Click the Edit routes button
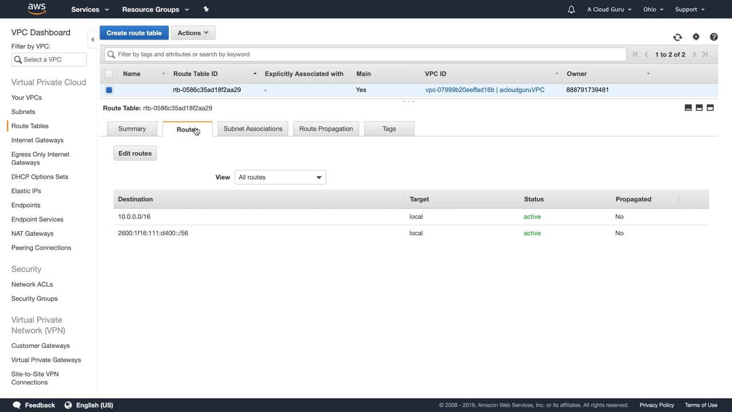The width and height of the screenshot is (732, 412). pos(135,153)
